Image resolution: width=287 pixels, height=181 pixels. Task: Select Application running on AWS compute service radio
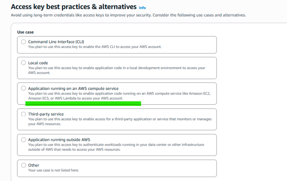24,88
